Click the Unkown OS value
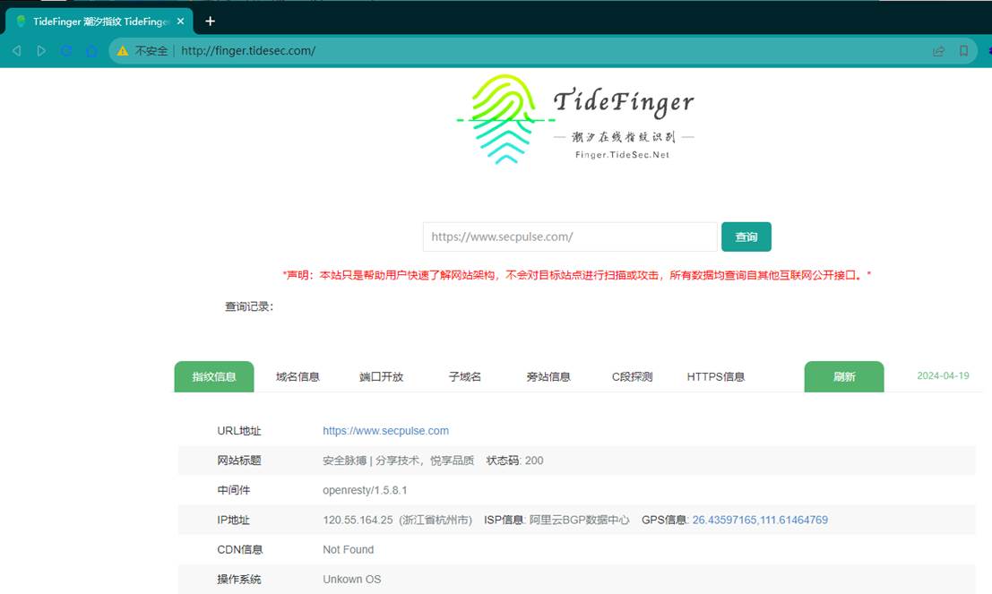The image size is (992, 594). coord(352,580)
